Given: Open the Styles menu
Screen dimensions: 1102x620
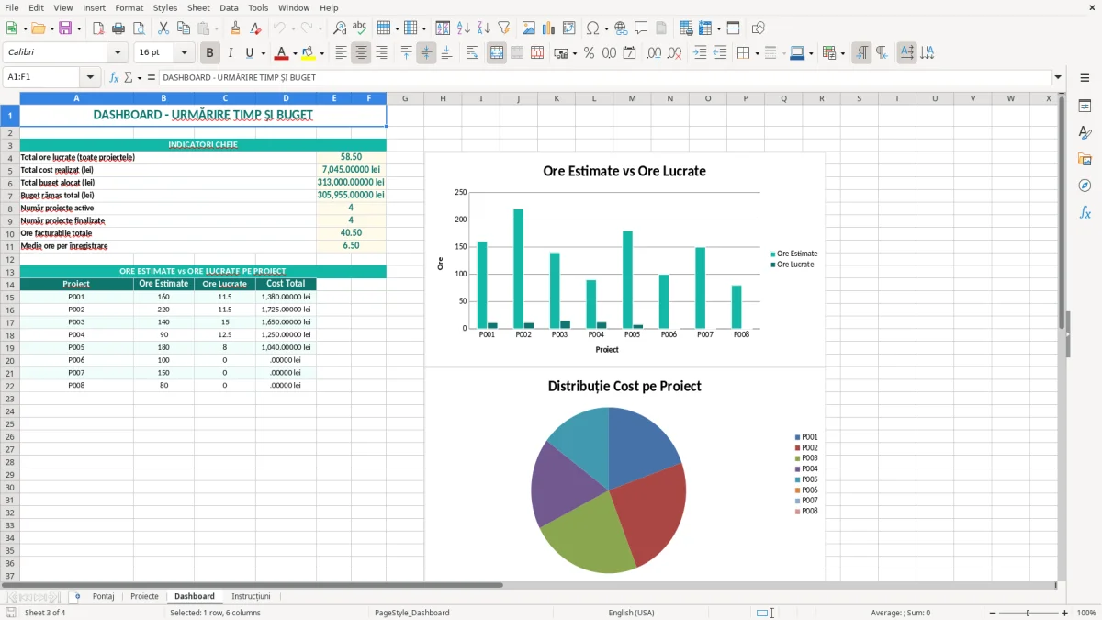Looking at the screenshot, I should tap(165, 7).
